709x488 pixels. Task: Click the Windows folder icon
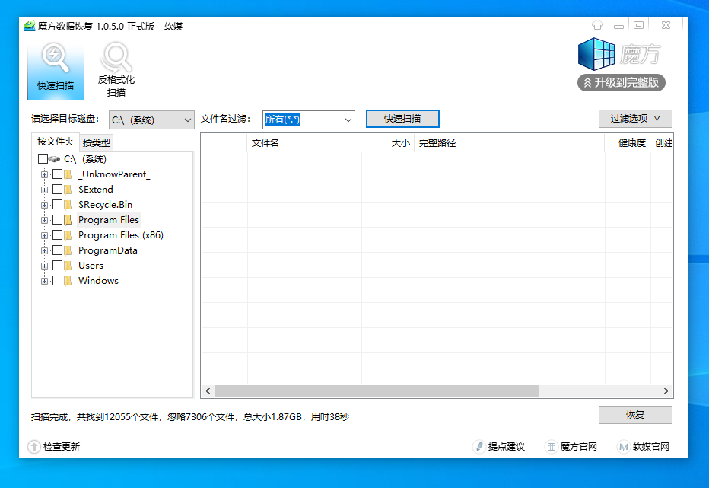[68, 281]
